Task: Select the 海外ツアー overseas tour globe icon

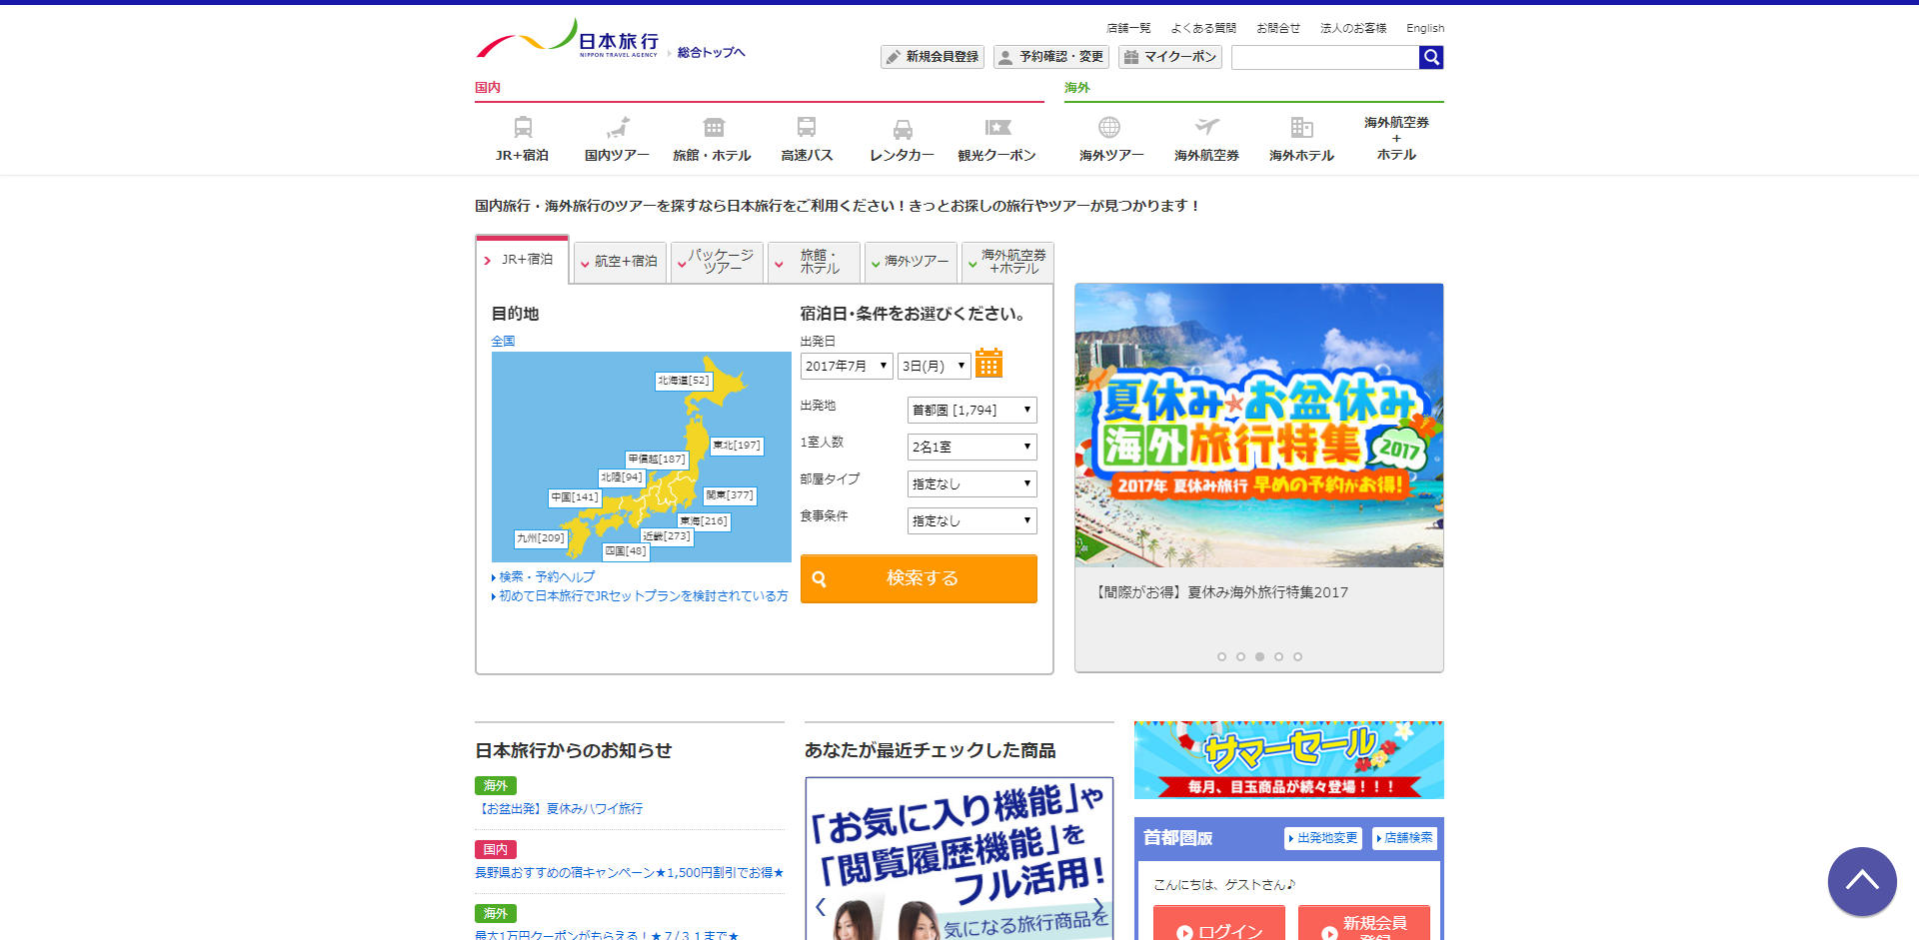Action: [1109, 138]
